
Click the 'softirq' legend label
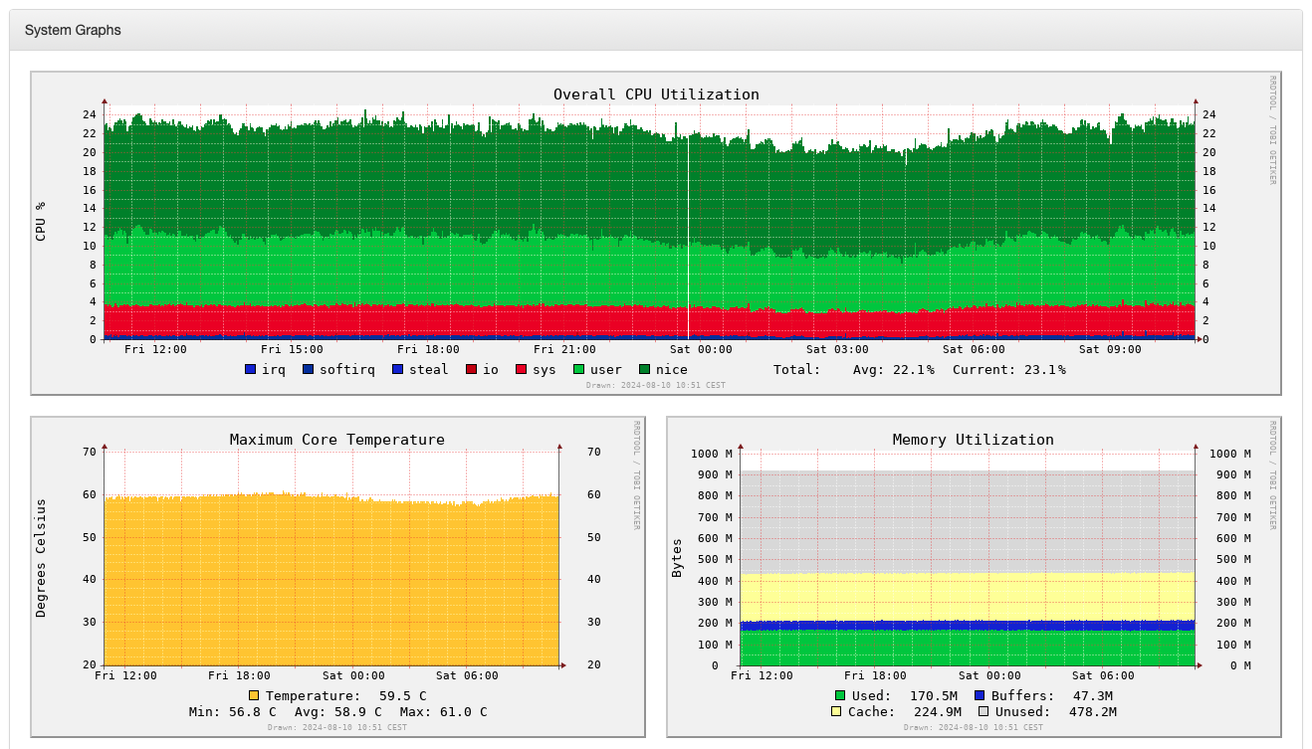pos(346,369)
